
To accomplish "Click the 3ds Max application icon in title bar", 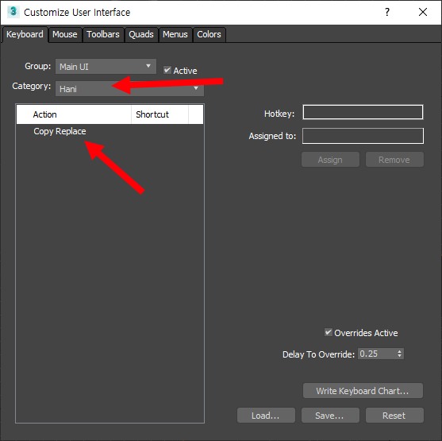I will tap(13, 12).
